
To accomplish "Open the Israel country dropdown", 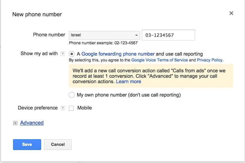I will tap(104, 35).
